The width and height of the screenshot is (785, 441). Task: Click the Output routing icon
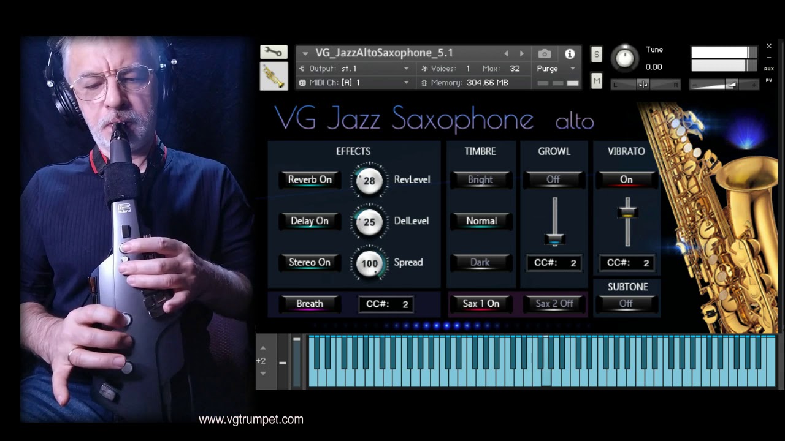point(302,69)
